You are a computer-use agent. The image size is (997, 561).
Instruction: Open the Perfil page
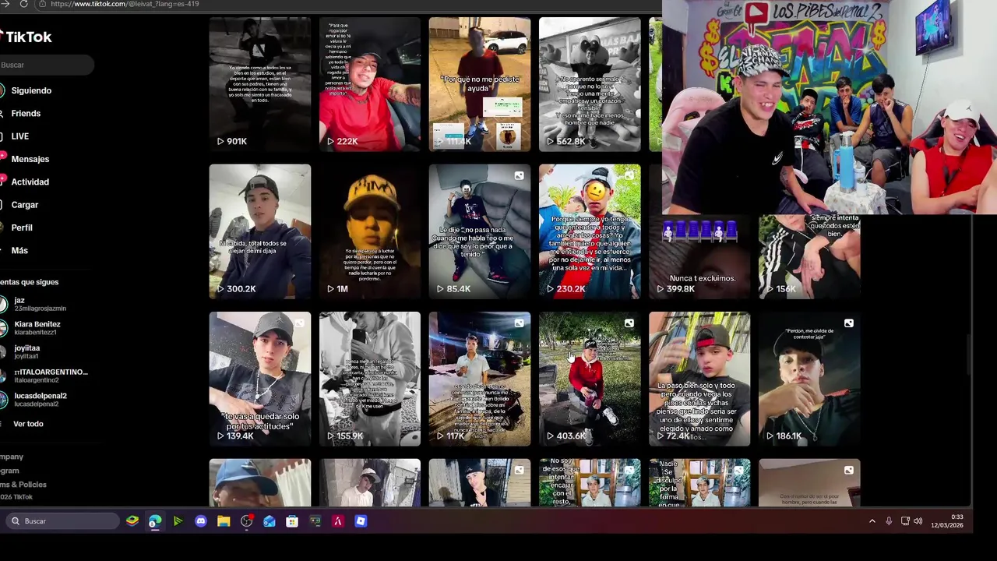point(22,228)
